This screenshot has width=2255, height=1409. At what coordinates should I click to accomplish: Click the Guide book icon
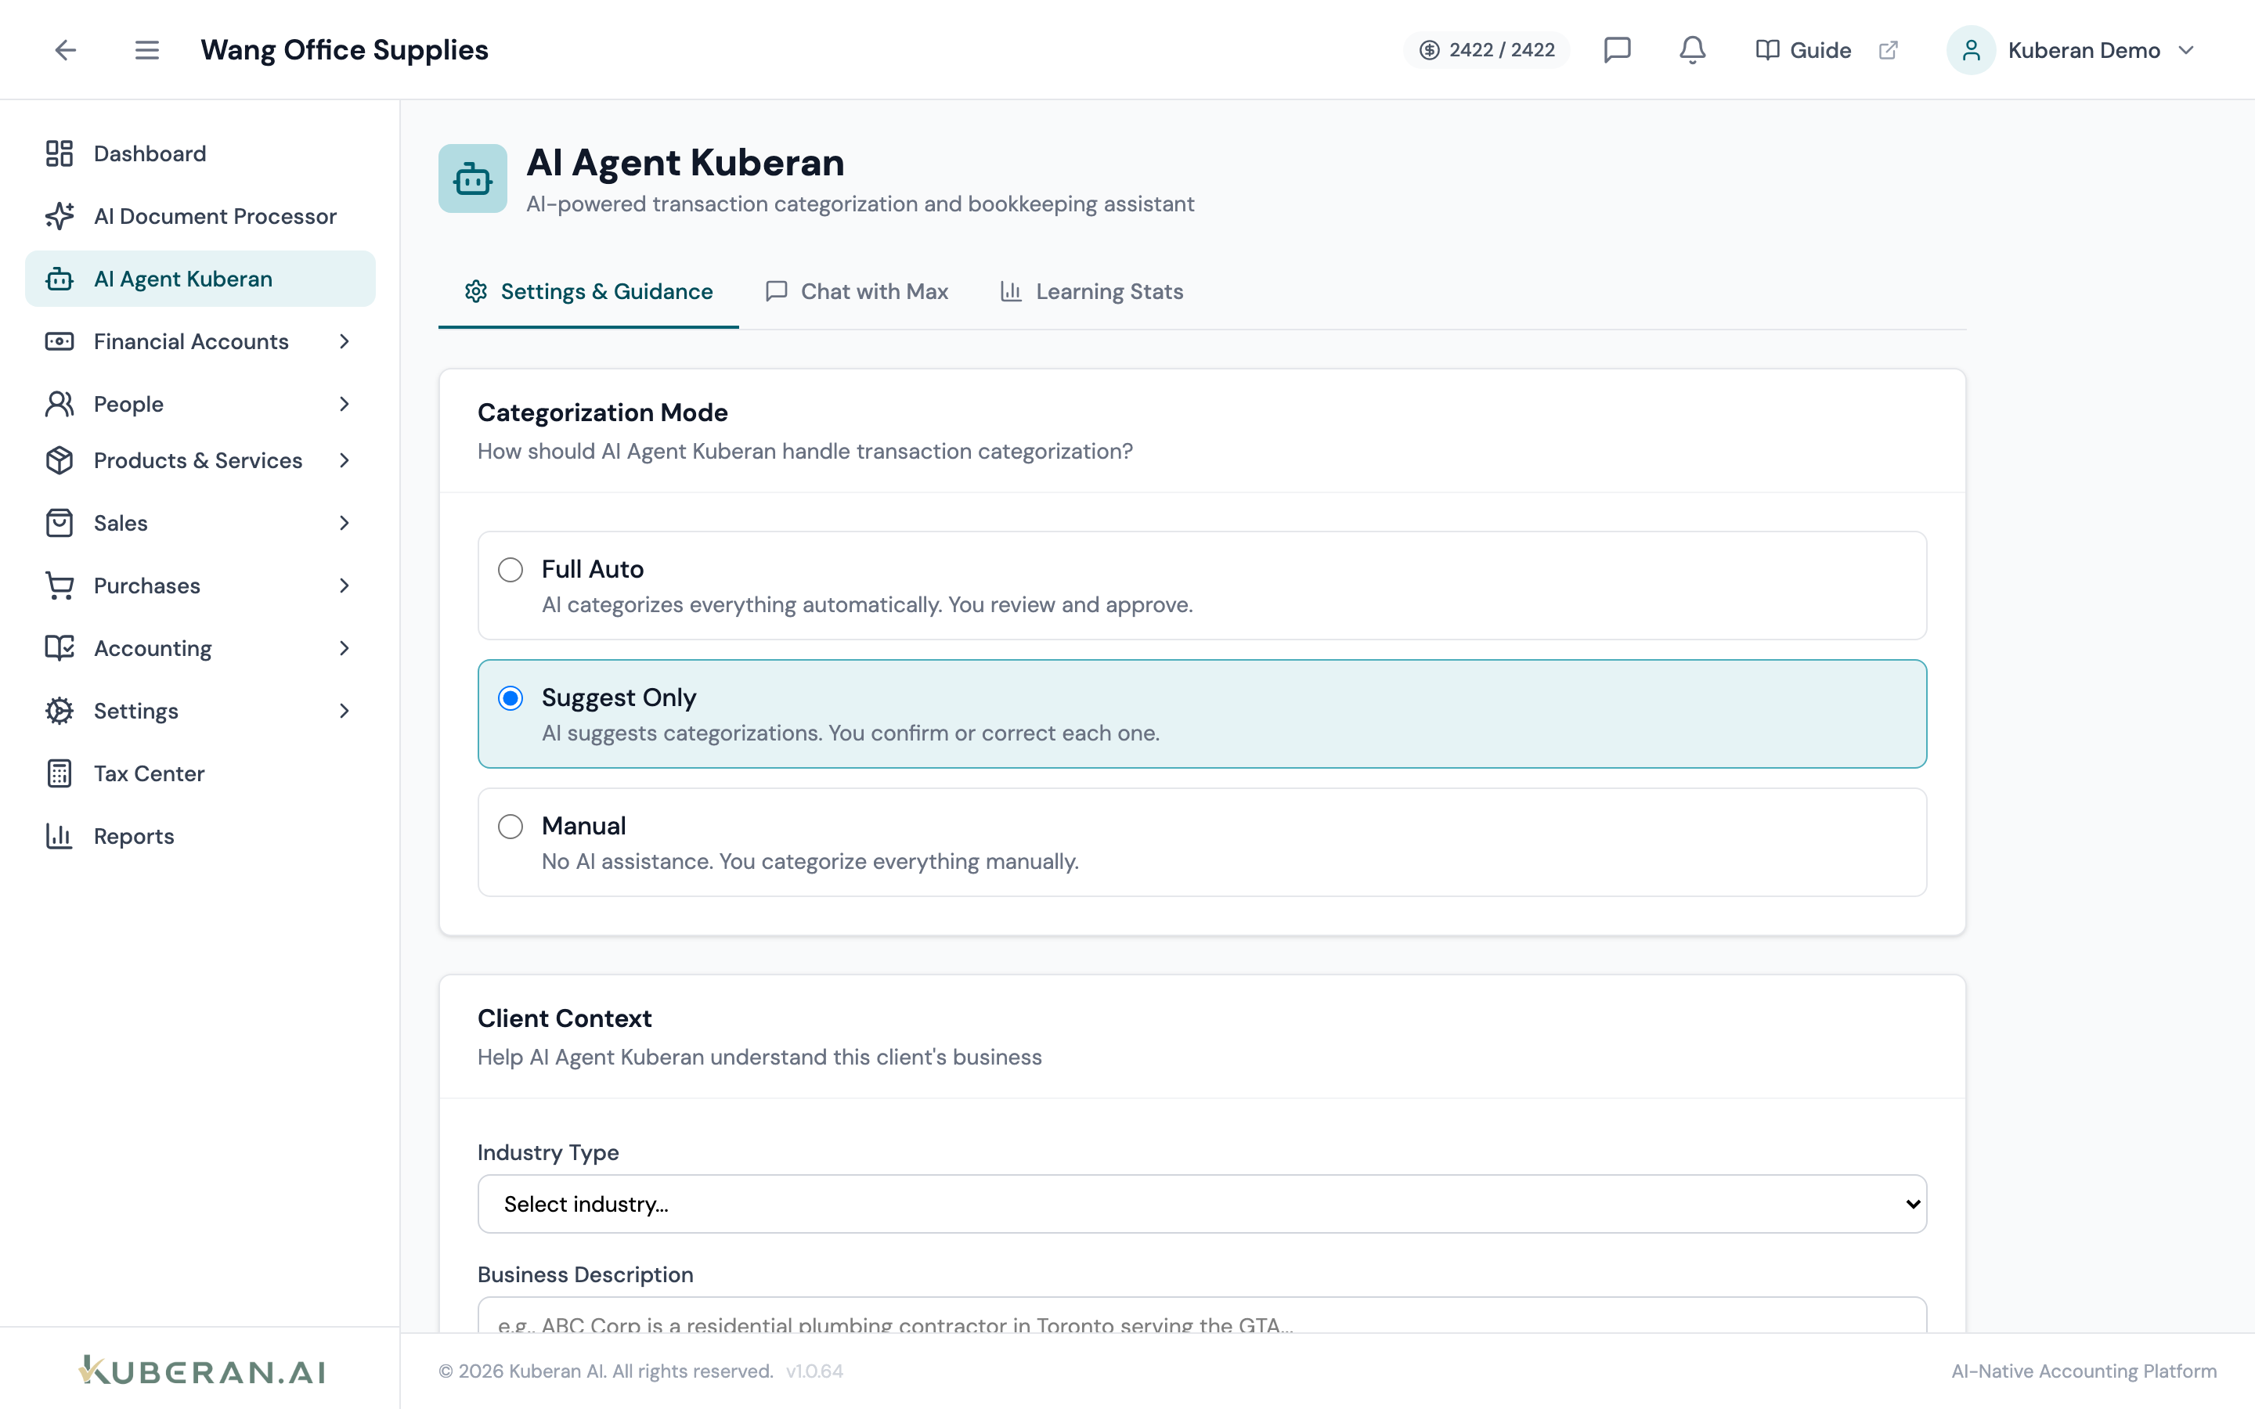(x=1766, y=49)
